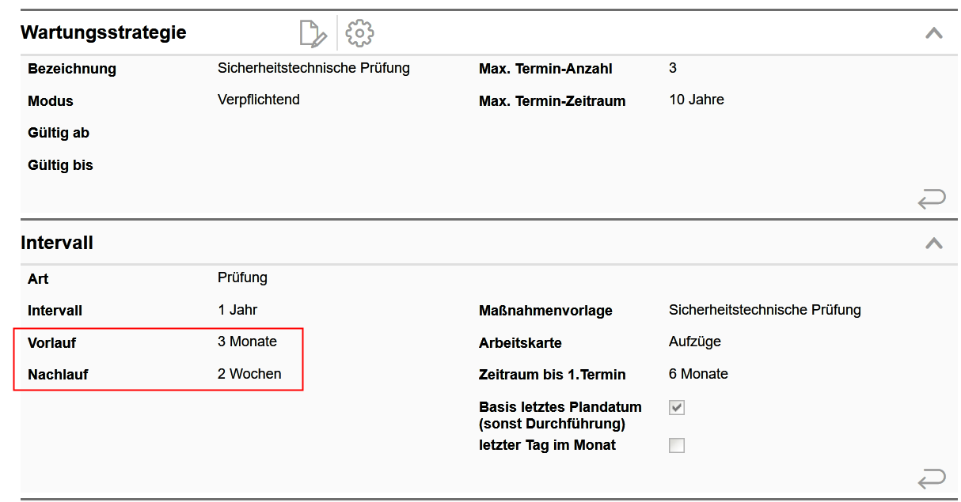Click the return arrow icon in Wartungsstrategie section

pyautogui.click(x=932, y=200)
